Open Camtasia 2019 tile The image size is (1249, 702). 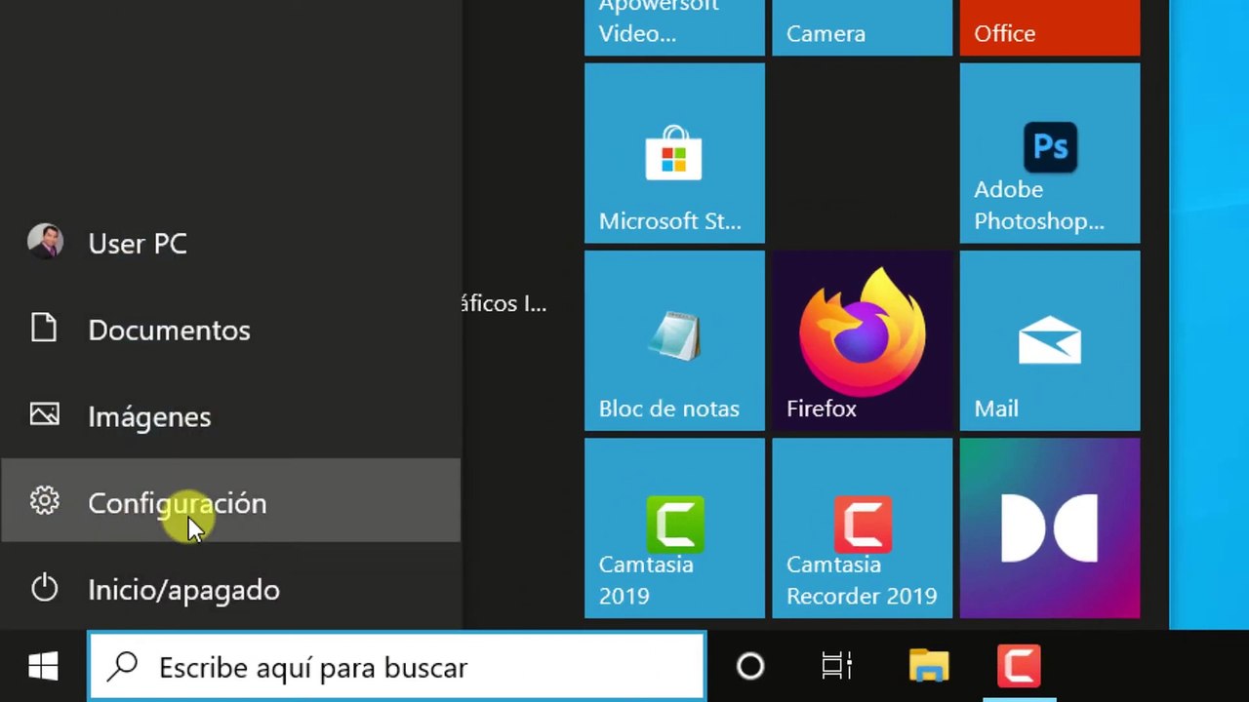click(674, 527)
